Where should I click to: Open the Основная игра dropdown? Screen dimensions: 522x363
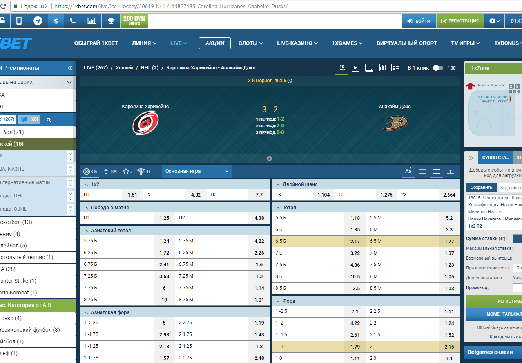pyautogui.click(x=197, y=171)
